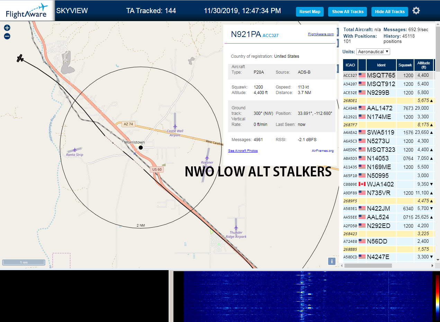This screenshot has height=322, width=440.
Task: Select the N292ED row
Action: point(389,226)
